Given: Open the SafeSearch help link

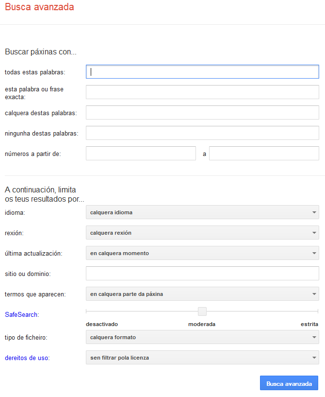Looking at the screenshot, I should coord(21,314).
